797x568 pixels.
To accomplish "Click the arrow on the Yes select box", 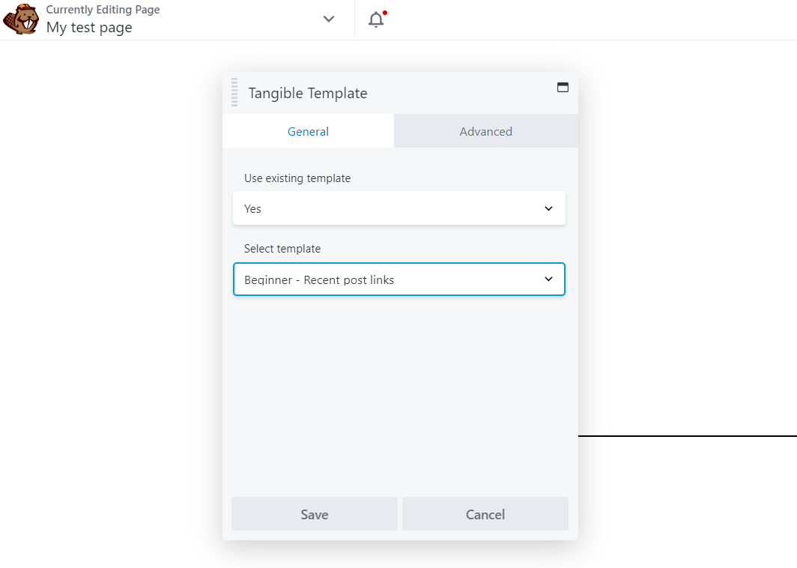I will click(548, 208).
